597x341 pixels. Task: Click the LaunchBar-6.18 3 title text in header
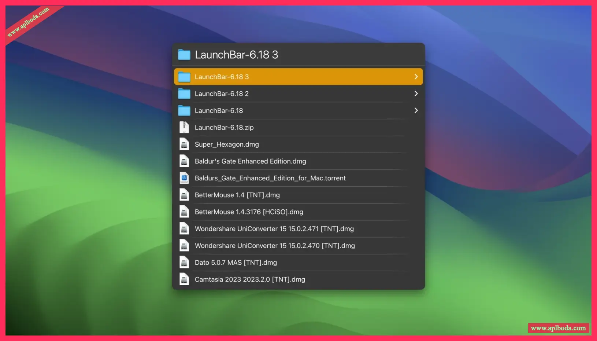(x=236, y=55)
